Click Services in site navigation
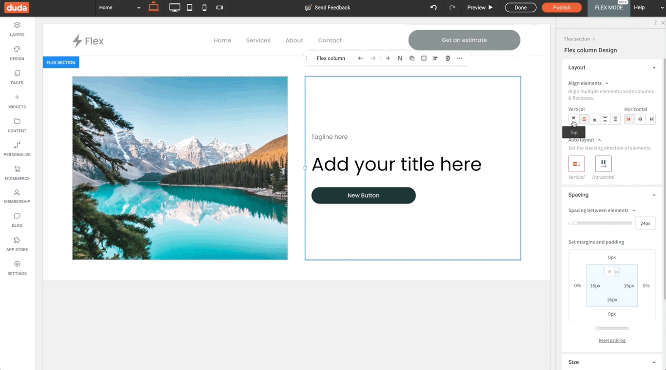Image resolution: width=666 pixels, height=370 pixels. [x=258, y=40]
